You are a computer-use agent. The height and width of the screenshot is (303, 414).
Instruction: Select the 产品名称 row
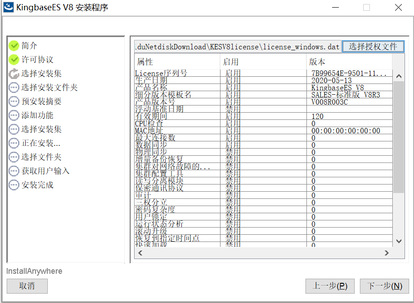(264, 88)
